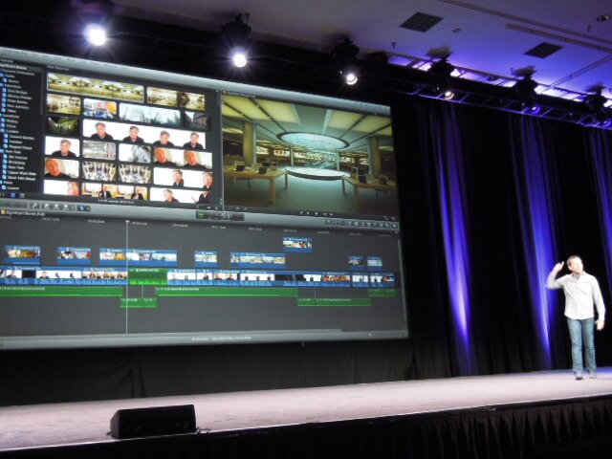The image size is (612, 459).
Task: Select the long green audio track at left
Action: tap(59, 291)
